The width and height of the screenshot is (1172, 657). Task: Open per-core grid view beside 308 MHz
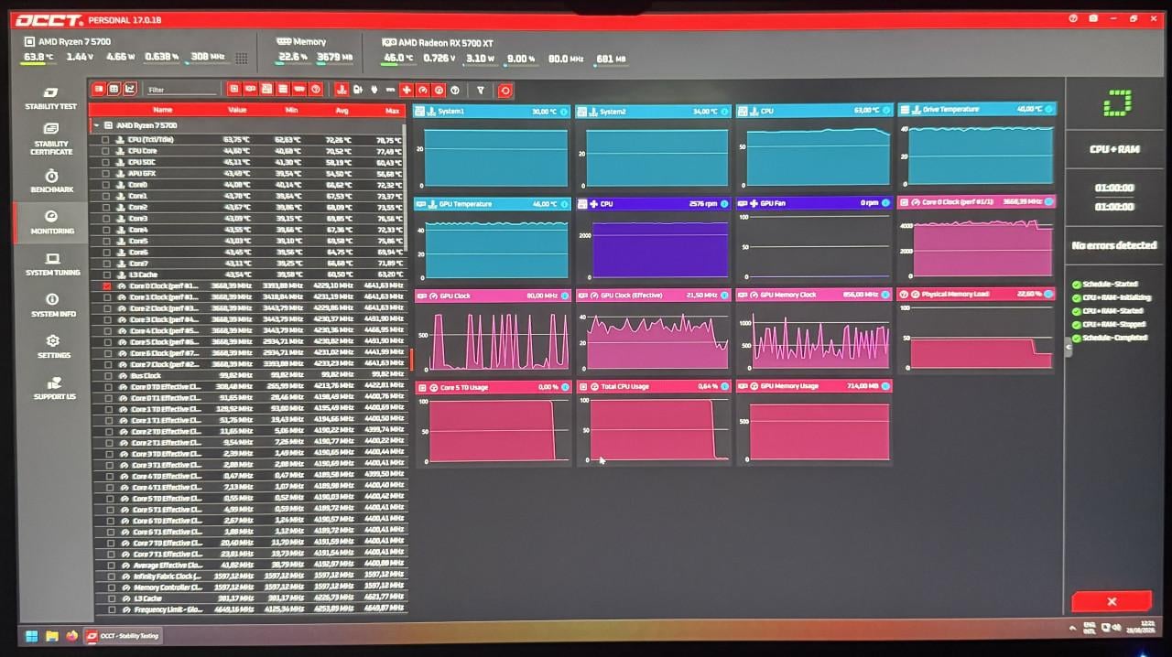(x=242, y=58)
